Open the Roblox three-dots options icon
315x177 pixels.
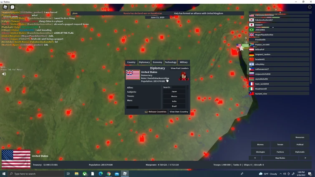[310, 7]
